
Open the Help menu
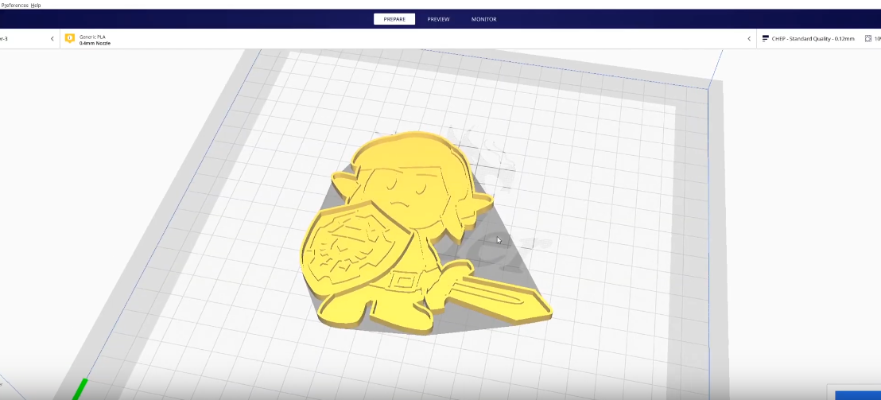36,5
